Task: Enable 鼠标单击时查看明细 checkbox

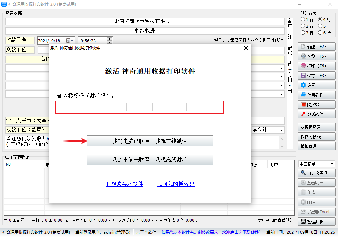Action: (x=254, y=220)
